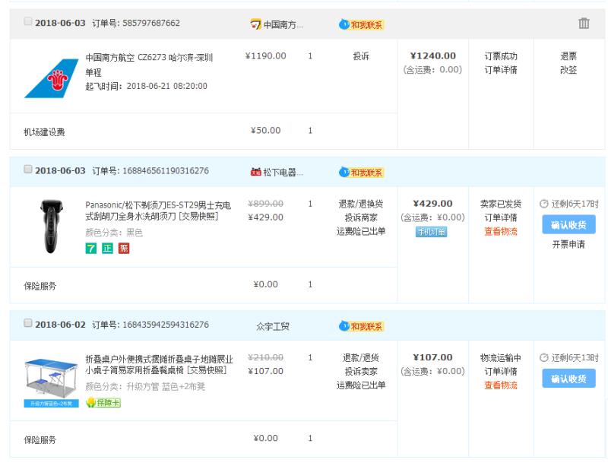The width and height of the screenshot is (608, 463).
Task: Open the Panasonic ES-ST29 shaver product title
Action: pos(158,210)
